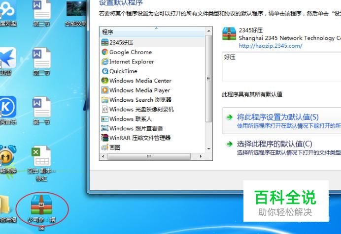Select the 迅雷 desktop shortcut icon

[x=7, y=58]
